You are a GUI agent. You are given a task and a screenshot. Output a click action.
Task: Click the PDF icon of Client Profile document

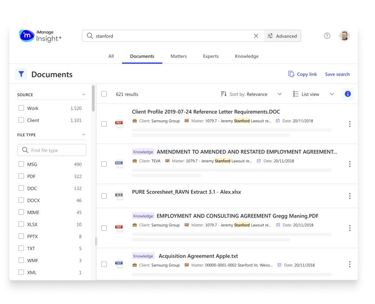[119, 124]
